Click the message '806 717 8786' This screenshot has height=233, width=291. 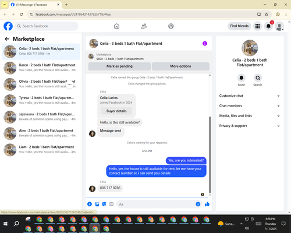tap(110, 188)
